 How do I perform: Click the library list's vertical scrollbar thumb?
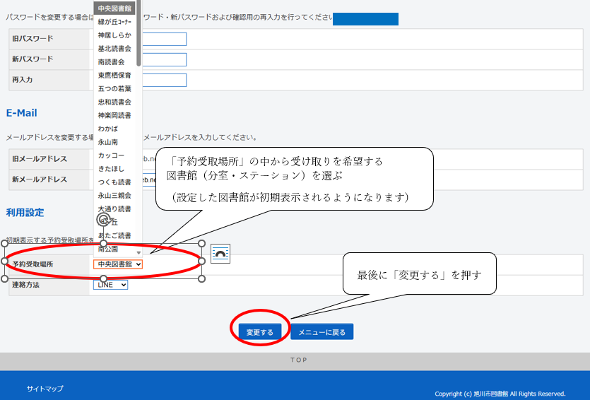[138, 32]
